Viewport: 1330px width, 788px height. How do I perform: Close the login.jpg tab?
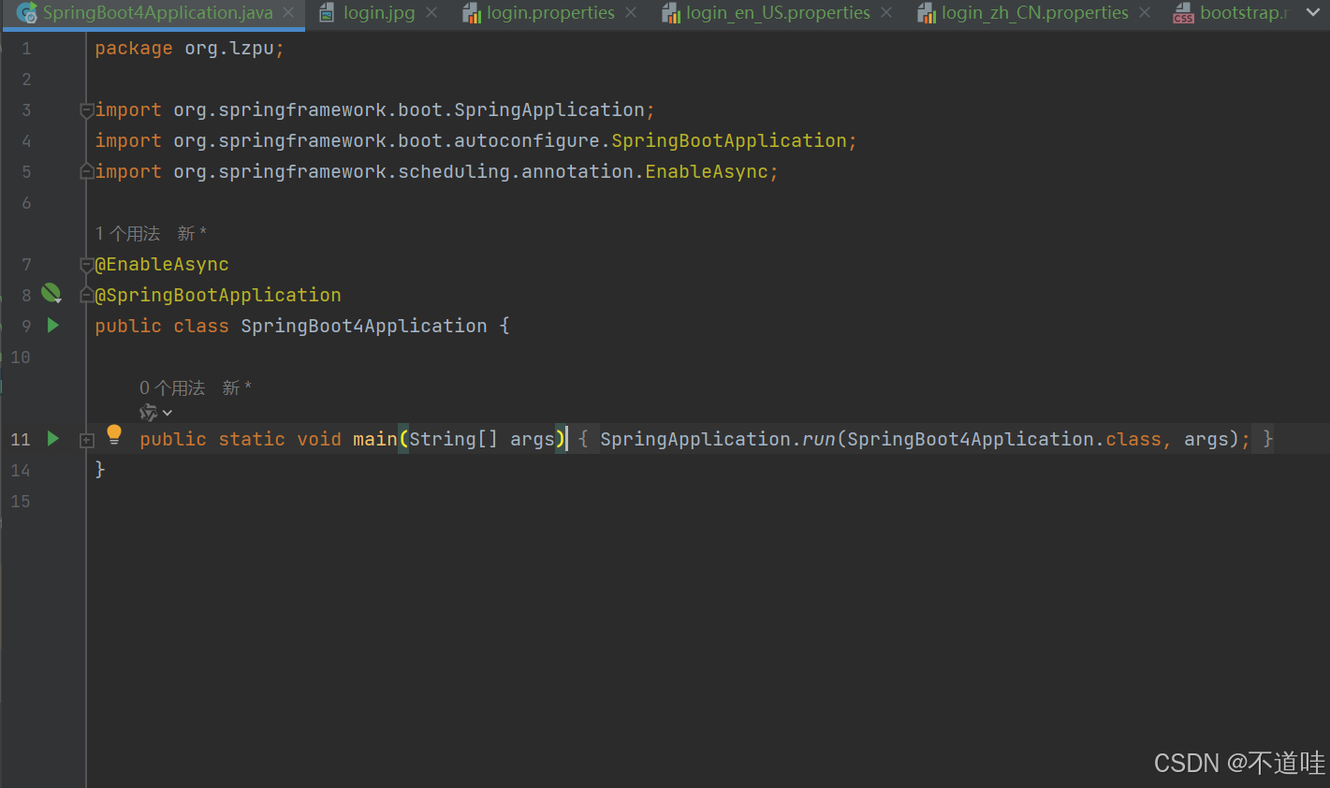coord(431,13)
